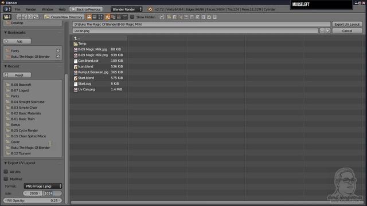Adjust the Fill Opacity slider
367x206 pixels.
33,200
